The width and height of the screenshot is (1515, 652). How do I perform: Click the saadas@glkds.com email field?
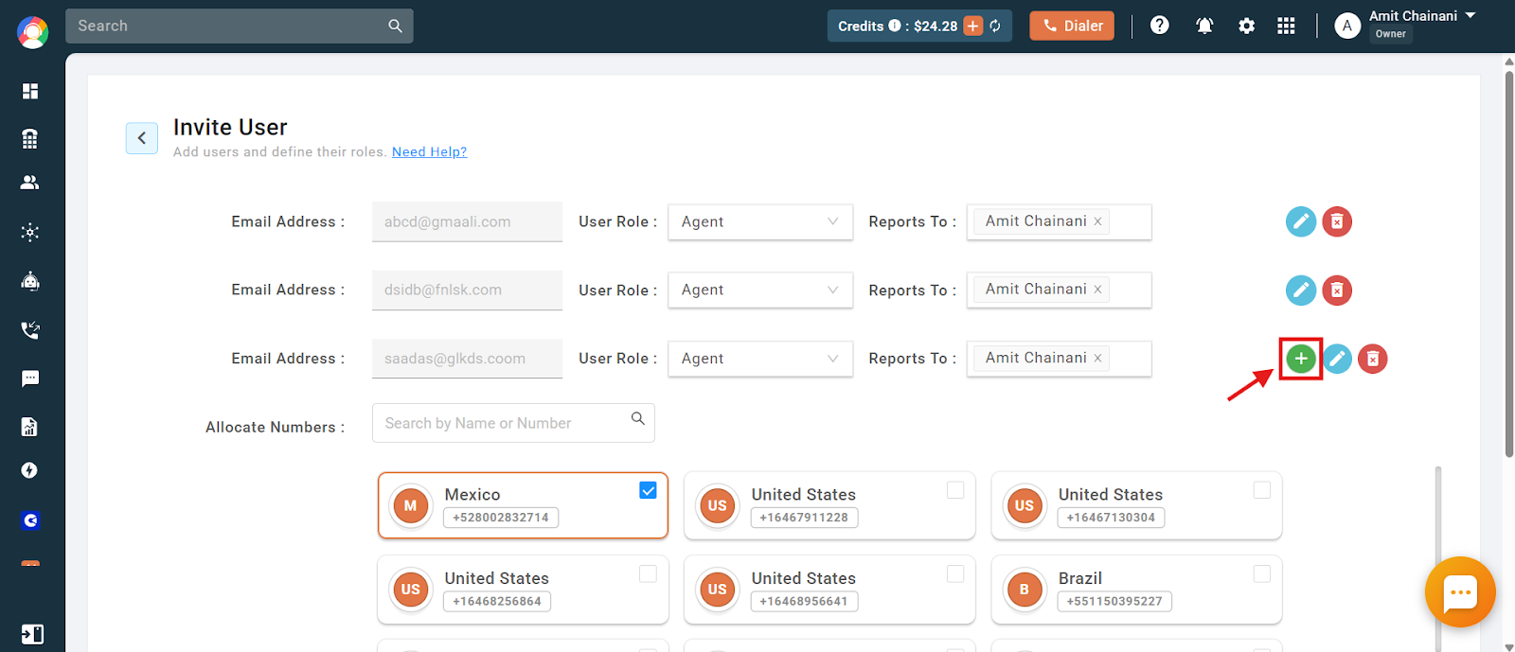(x=467, y=359)
